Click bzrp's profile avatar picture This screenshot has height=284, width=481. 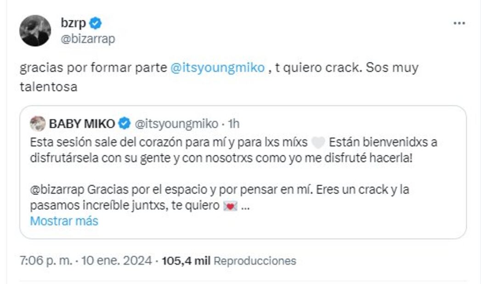(35, 31)
